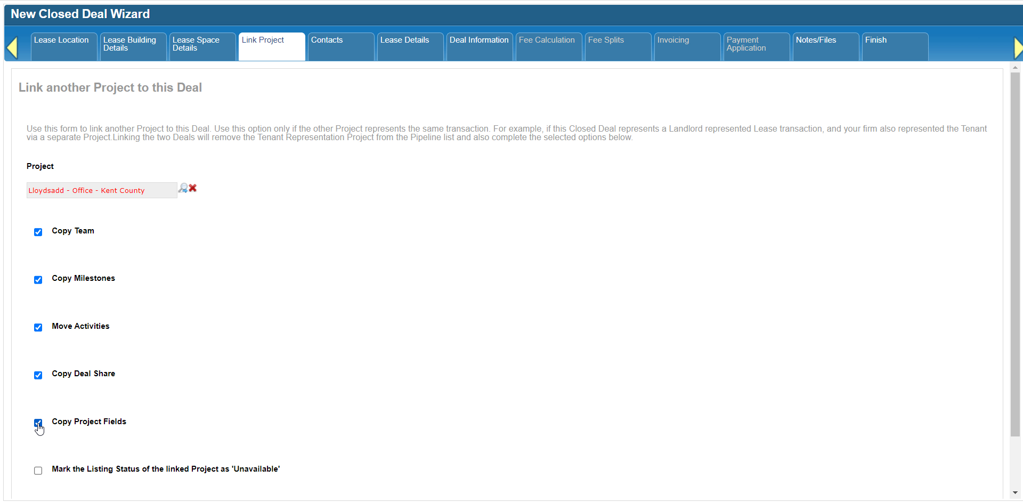1023x502 pixels.
Task: Click the scrollbar down arrow
Action: (x=1015, y=493)
